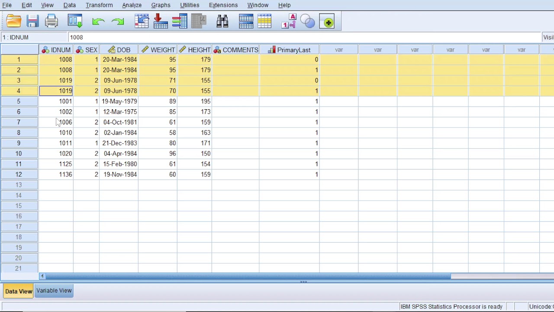Open the Data menu

tap(70, 5)
